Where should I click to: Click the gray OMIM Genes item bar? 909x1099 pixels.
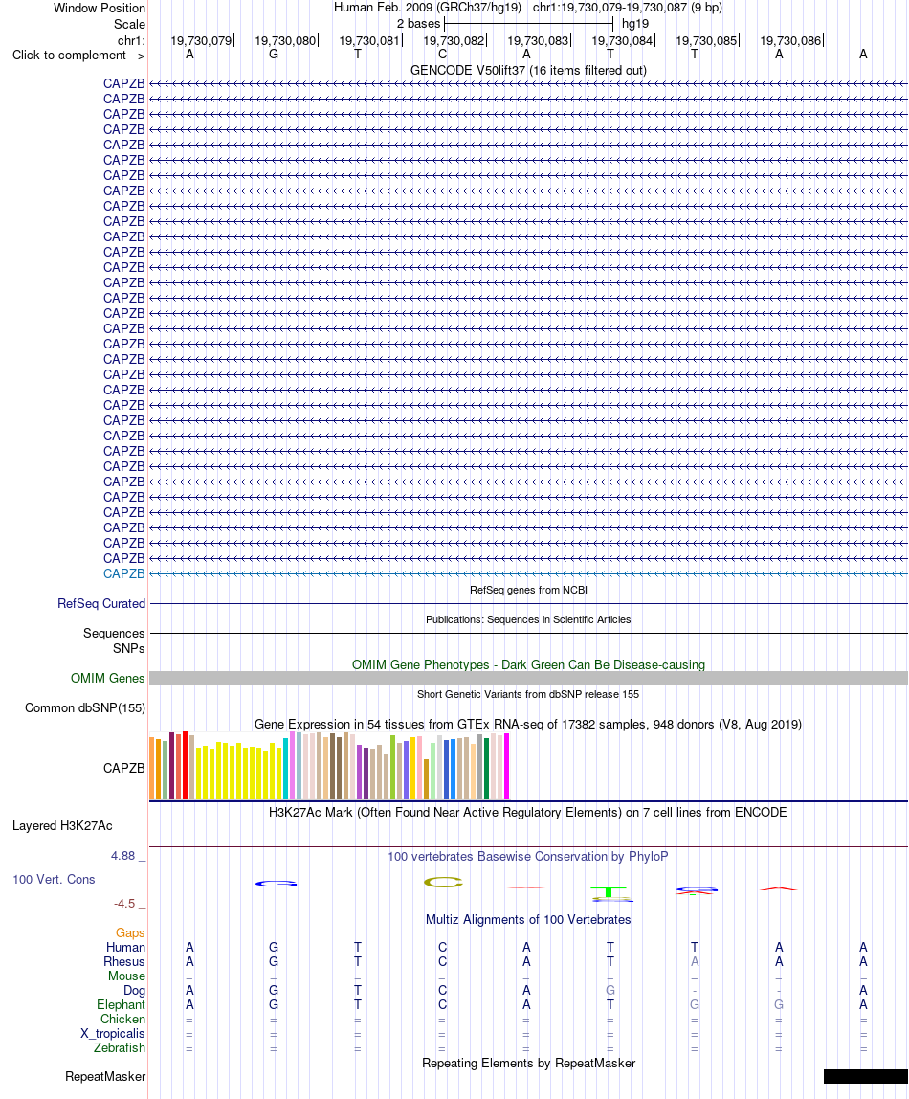(529, 679)
